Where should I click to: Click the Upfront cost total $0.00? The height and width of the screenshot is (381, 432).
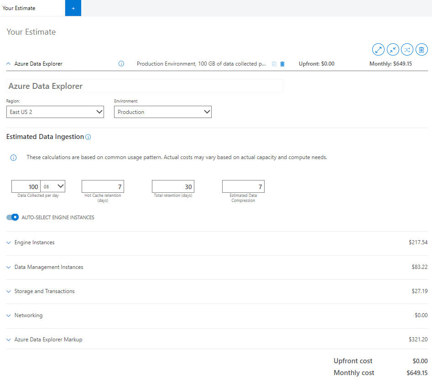pos(420,361)
